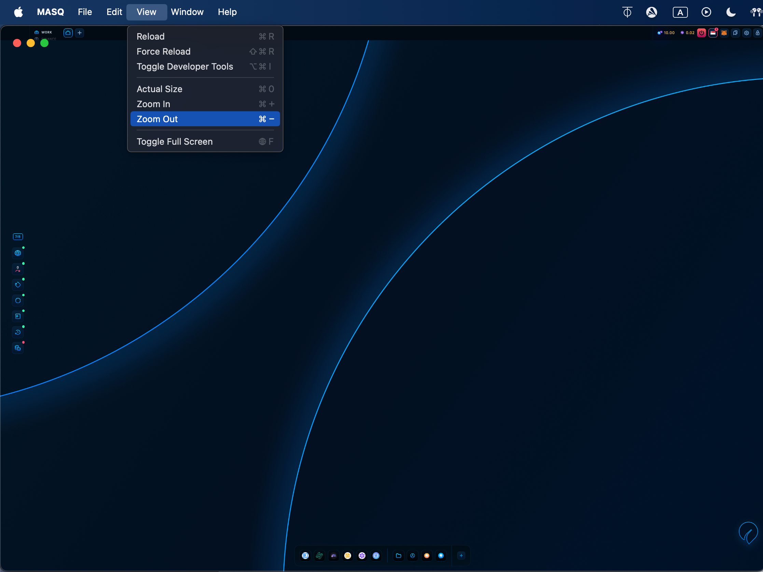Open the blue P app in dock
This screenshot has width=763, height=572.
[x=305, y=556]
